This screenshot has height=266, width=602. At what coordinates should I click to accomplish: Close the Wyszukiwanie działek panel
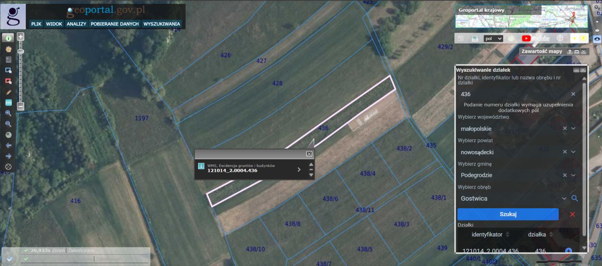[583, 70]
